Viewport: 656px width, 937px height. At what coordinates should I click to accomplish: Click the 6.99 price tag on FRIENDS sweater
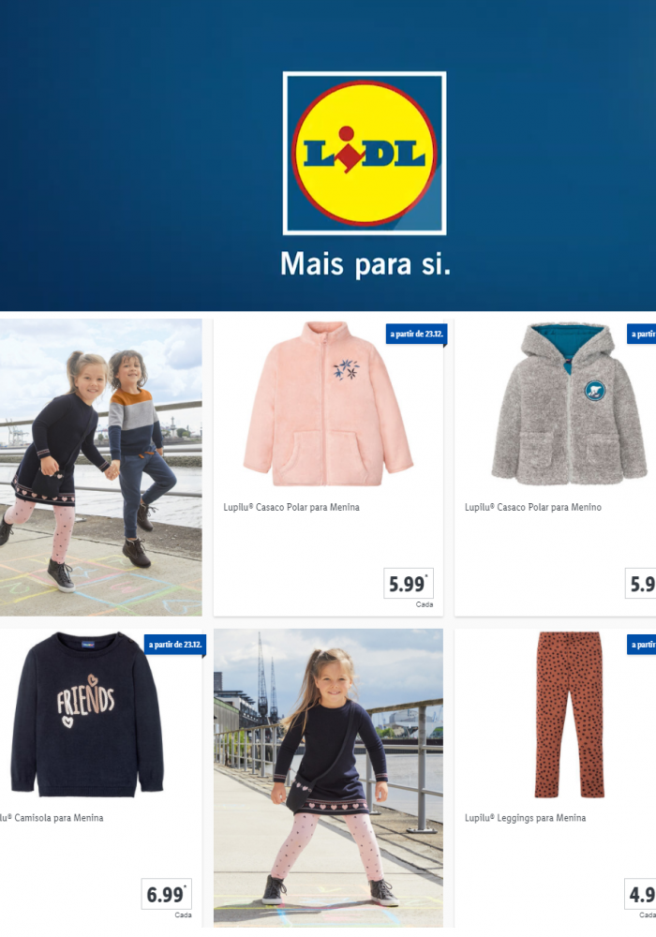tap(167, 894)
